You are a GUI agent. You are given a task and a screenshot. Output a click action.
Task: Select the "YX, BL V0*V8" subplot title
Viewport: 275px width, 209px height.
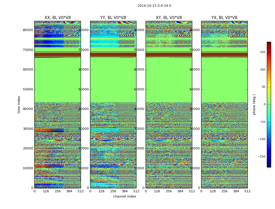pos(224,18)
